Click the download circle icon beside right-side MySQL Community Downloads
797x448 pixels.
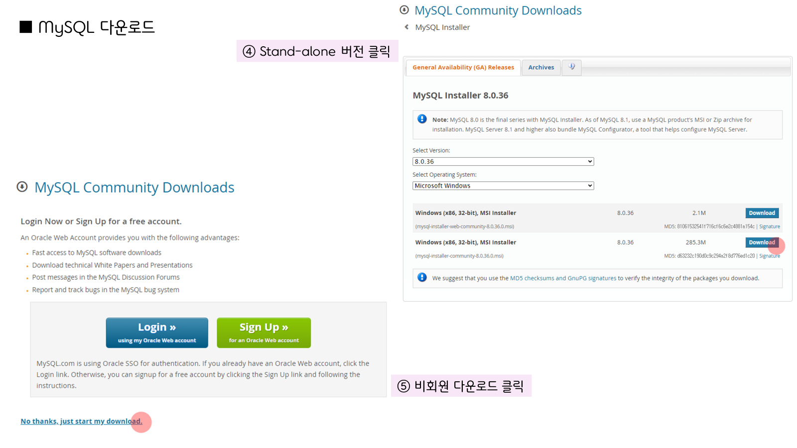point(404,10)
